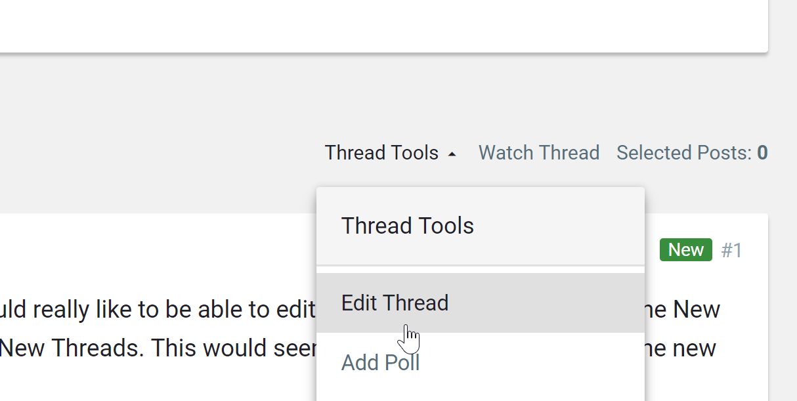Click the green New badge
The width and height of the screenshot is (797, 401).
(x=685, y=250)
